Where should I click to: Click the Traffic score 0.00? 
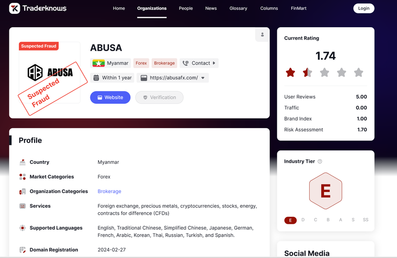(361, 108)
